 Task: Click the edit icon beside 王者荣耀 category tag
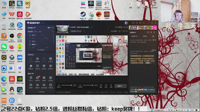[x=84, y=31]
